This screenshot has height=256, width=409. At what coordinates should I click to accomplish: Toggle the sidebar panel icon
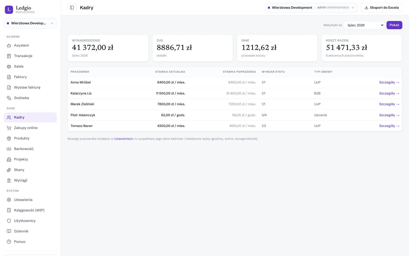click(x=72, y=8)
